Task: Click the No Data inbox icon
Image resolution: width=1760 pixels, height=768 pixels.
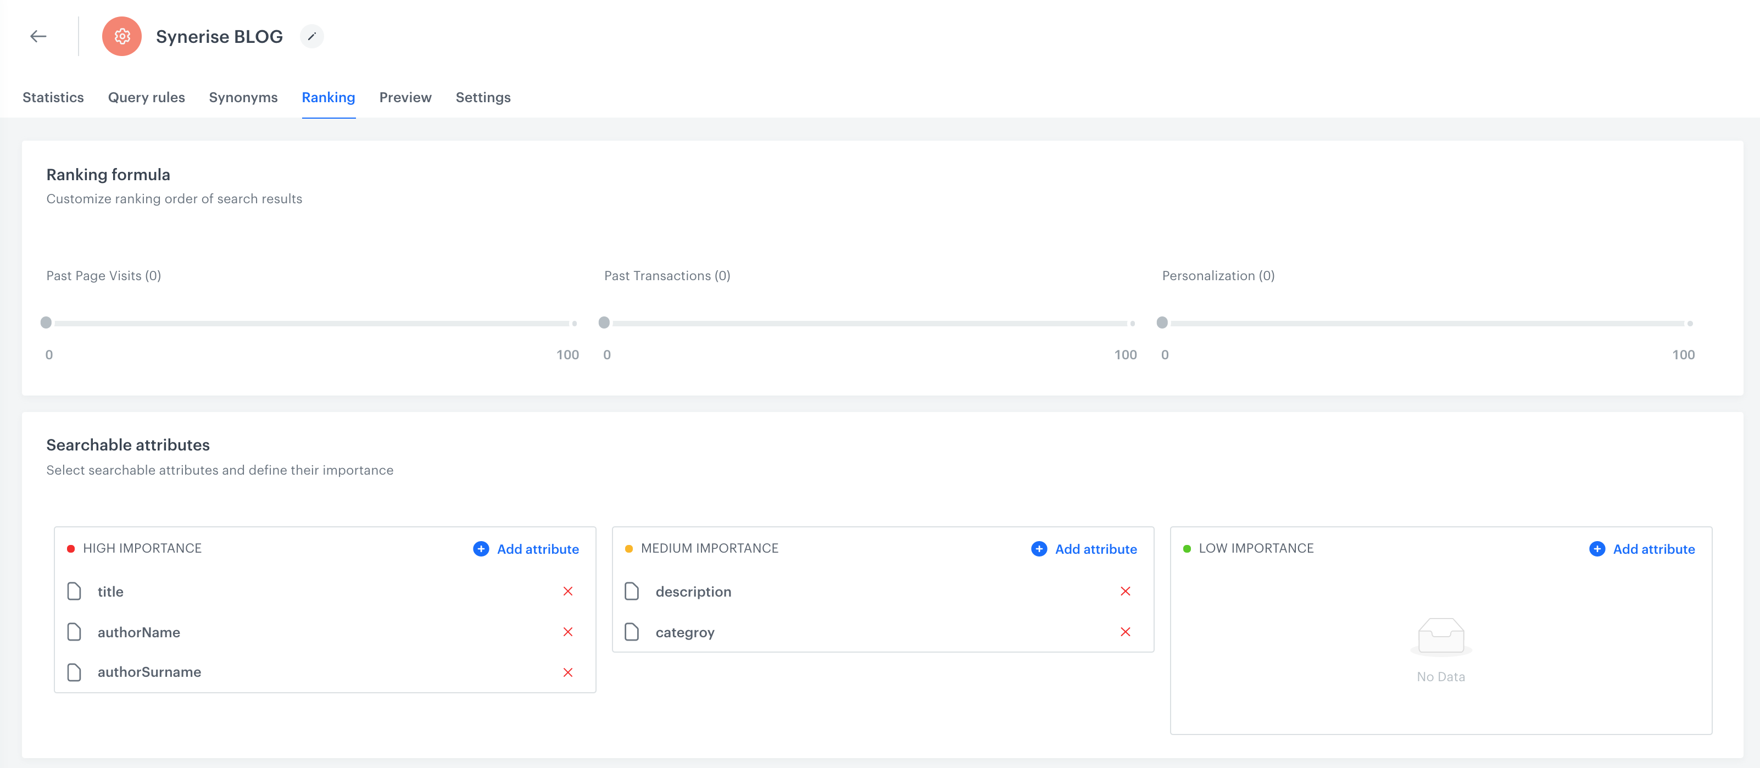Action: (1440, 636)
